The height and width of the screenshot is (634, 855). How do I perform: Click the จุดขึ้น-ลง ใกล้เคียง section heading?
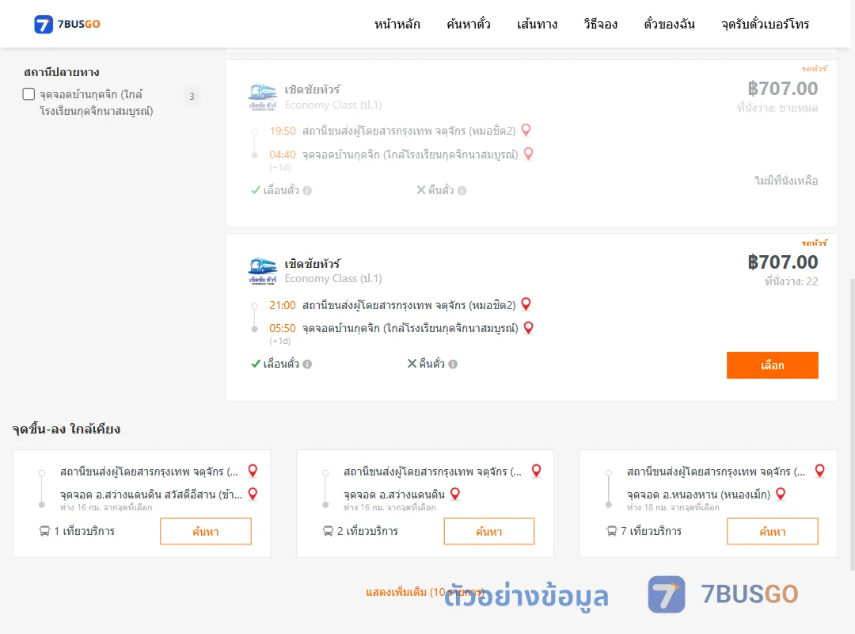pyautogui.click(x=66, y=430)
